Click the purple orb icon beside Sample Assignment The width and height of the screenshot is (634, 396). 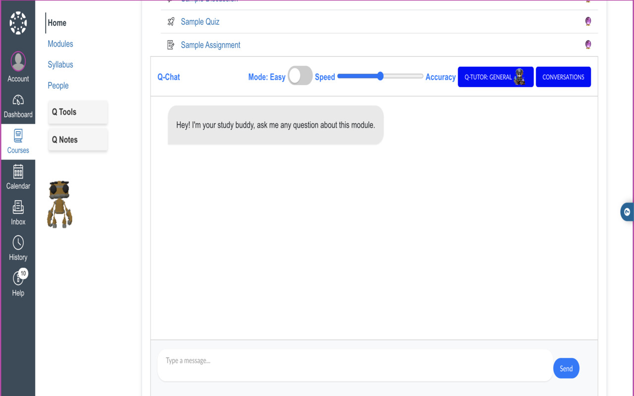click(x=588, y=45)
